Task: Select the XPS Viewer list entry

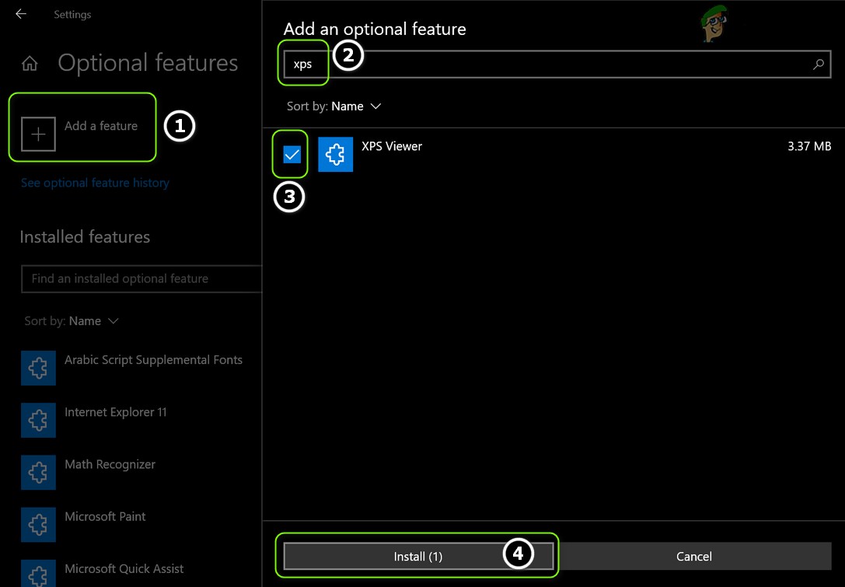Action: pyautogui.click(x=392, y=146)
